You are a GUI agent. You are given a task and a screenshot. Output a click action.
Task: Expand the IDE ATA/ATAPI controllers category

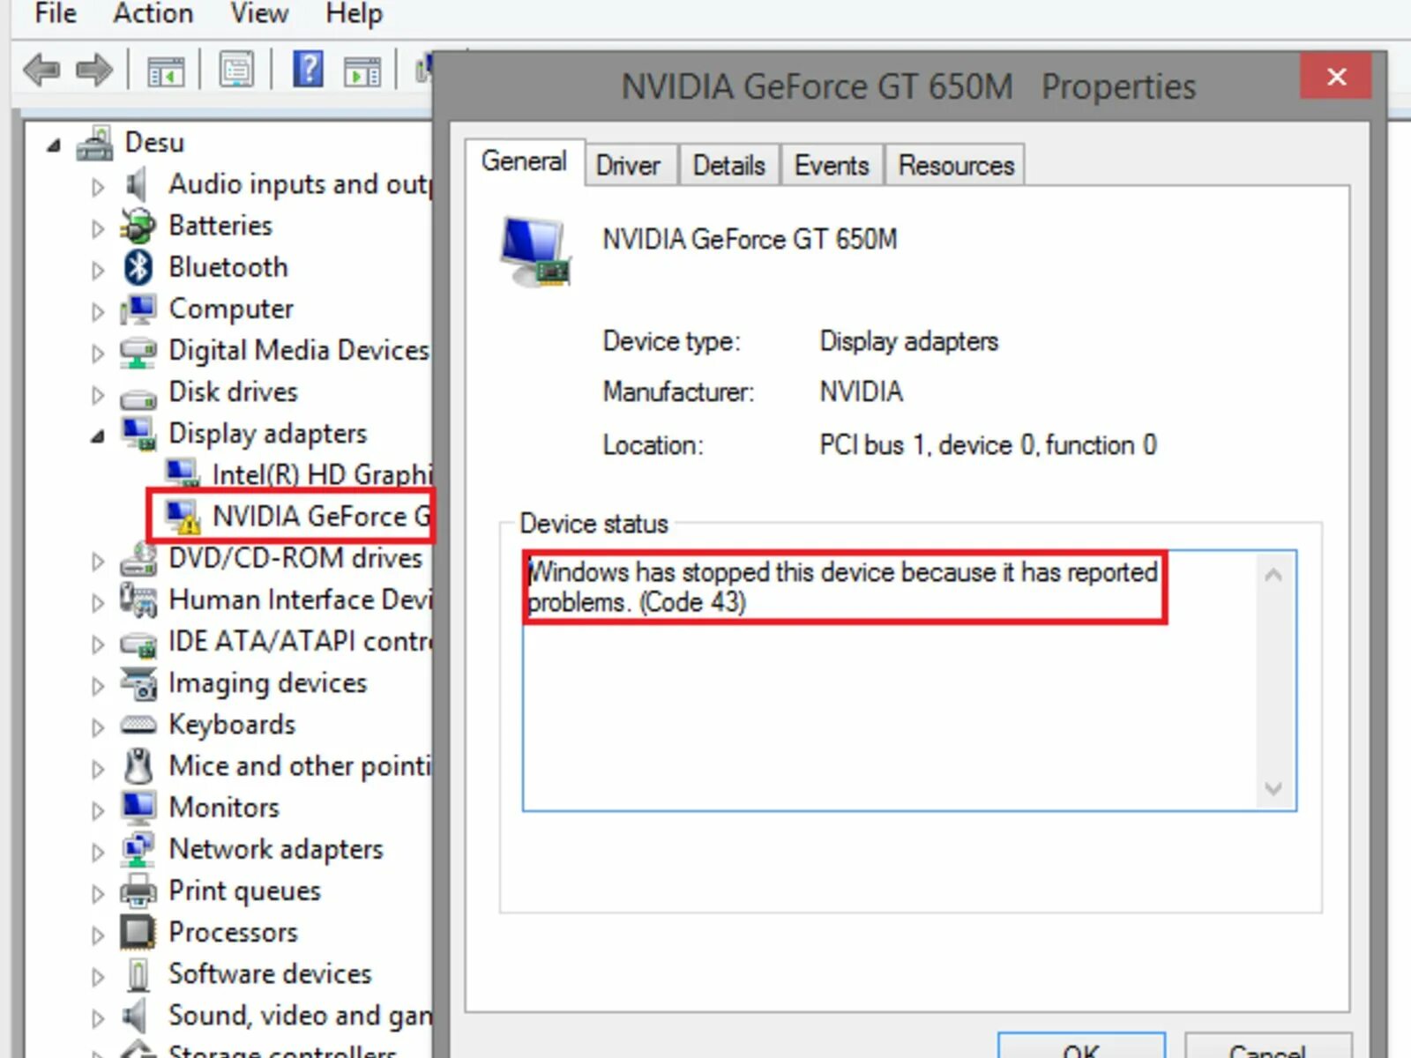pos(98,644)
